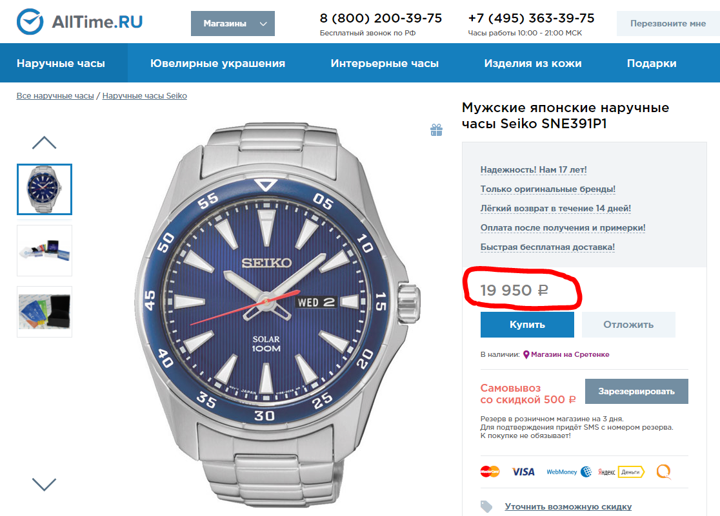
Task: Click the location pin icon near Sretenka store
Action: pyautogui.click(x=526, y=354)
